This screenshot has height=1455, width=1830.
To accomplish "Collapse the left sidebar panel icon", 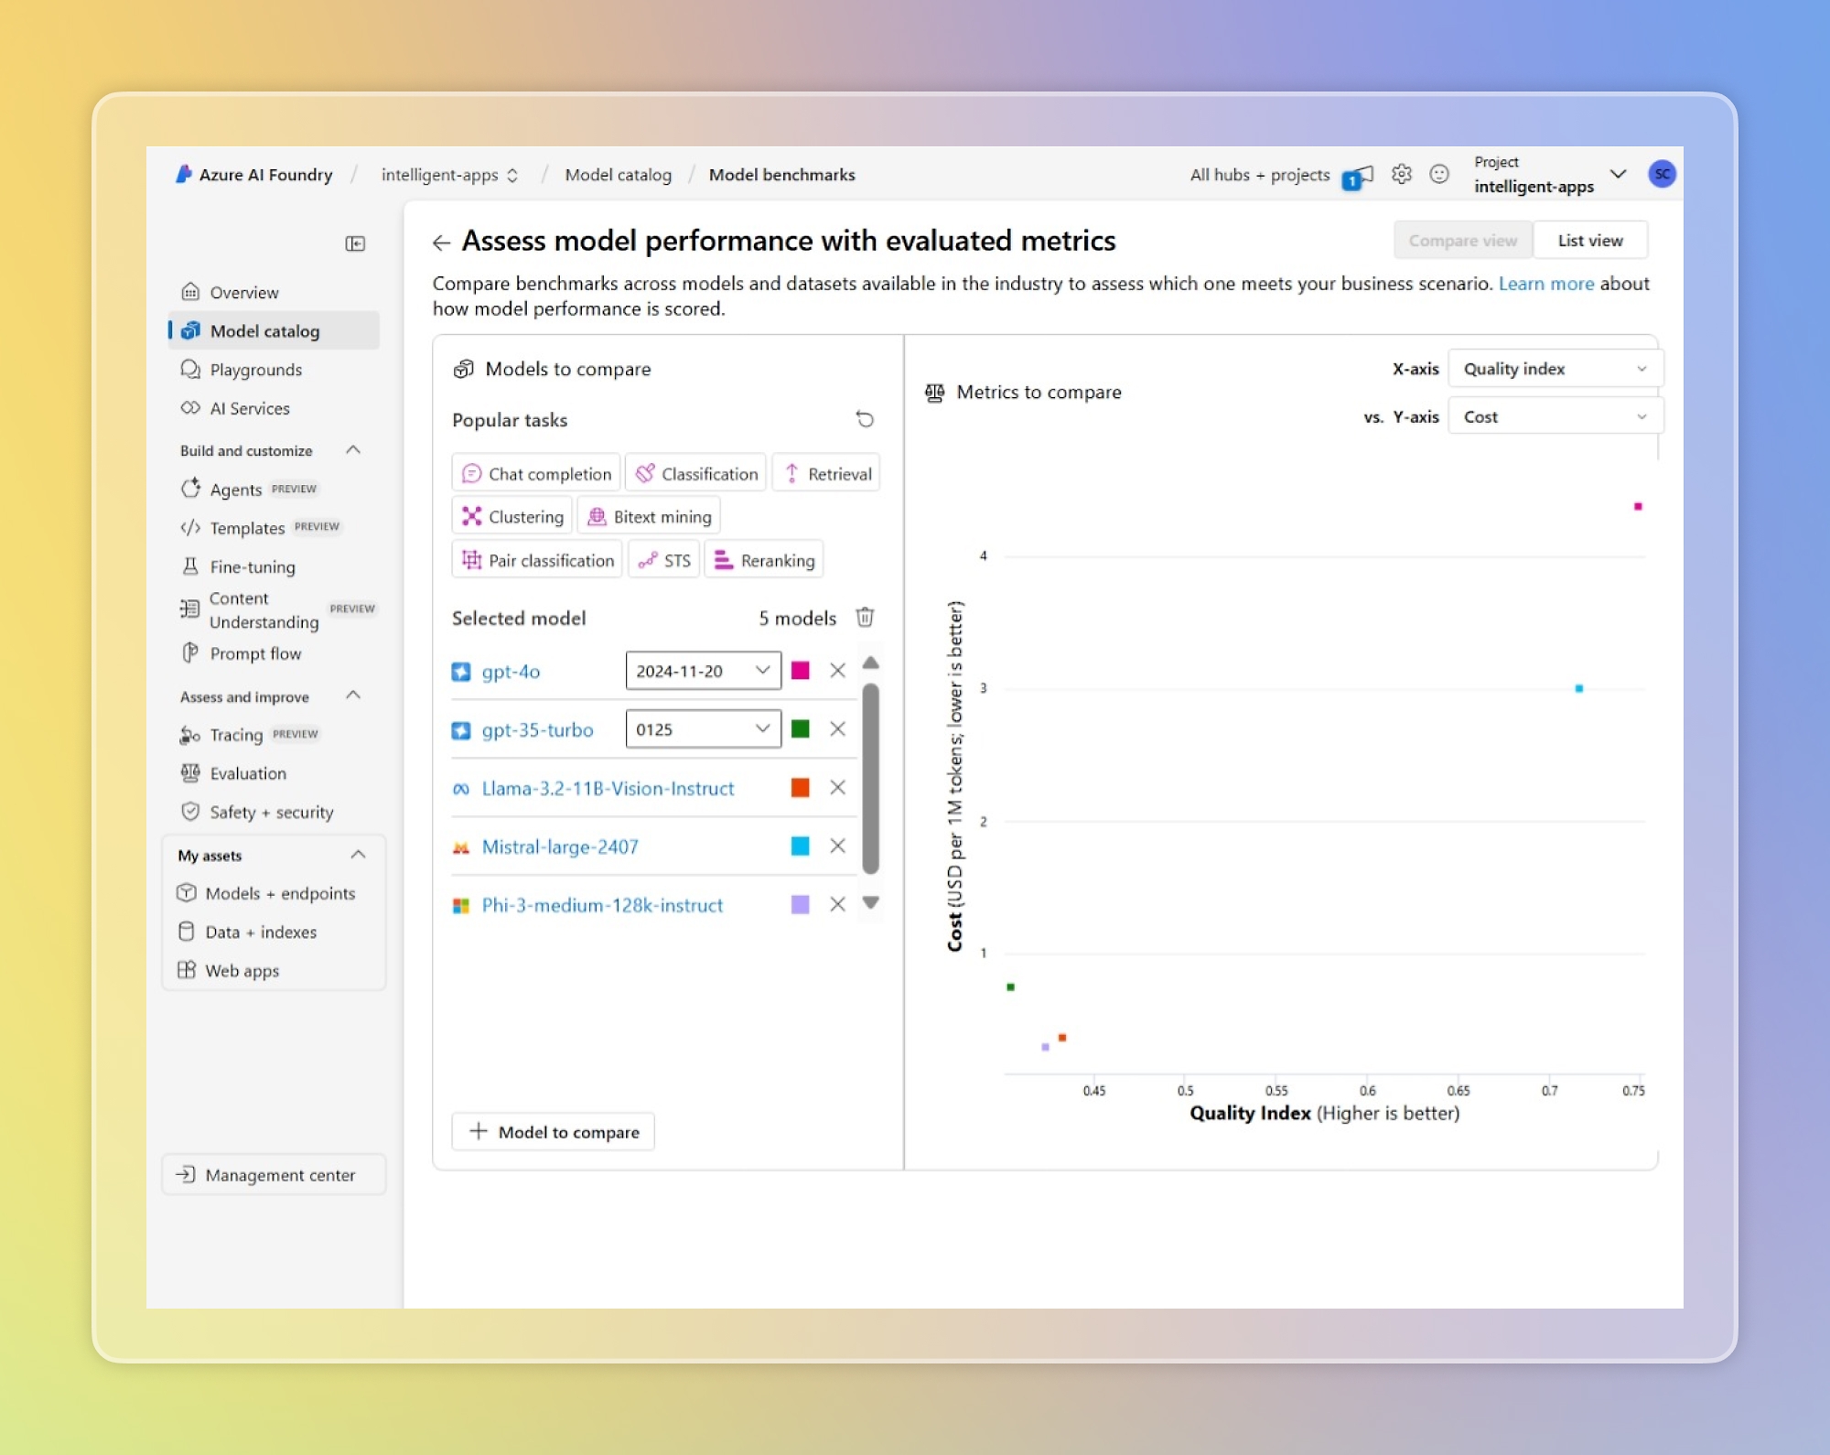I will click(355, 243).
